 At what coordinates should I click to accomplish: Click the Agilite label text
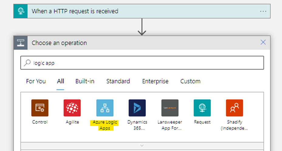(x=72, y=122)
